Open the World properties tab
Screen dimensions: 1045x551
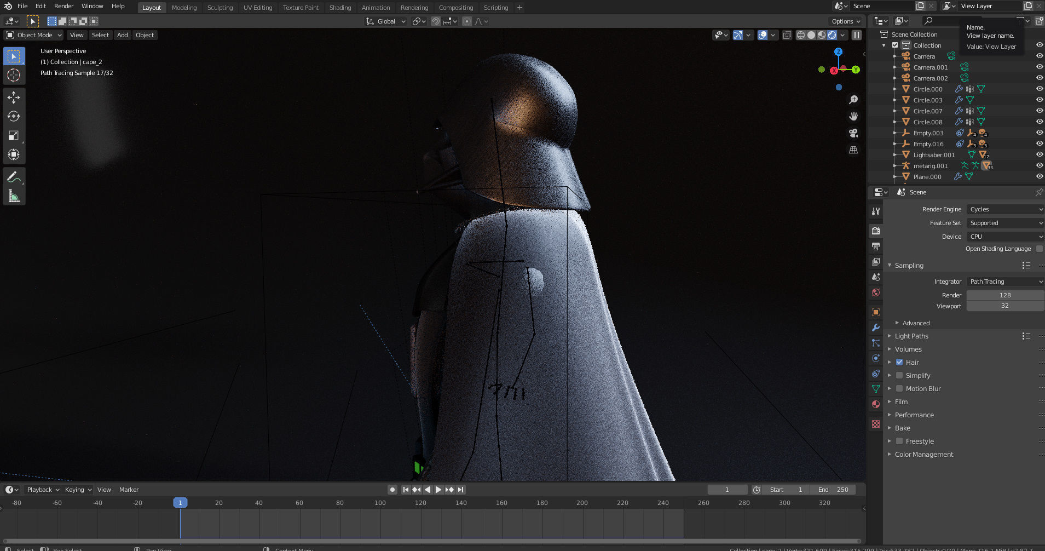(876, 292)
